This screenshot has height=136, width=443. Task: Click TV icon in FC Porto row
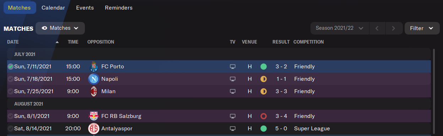coord(233,67)
